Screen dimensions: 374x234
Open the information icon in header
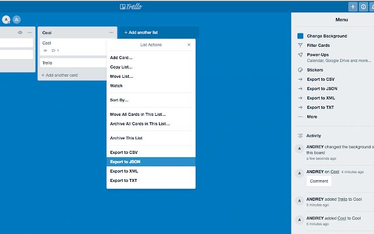363,6
